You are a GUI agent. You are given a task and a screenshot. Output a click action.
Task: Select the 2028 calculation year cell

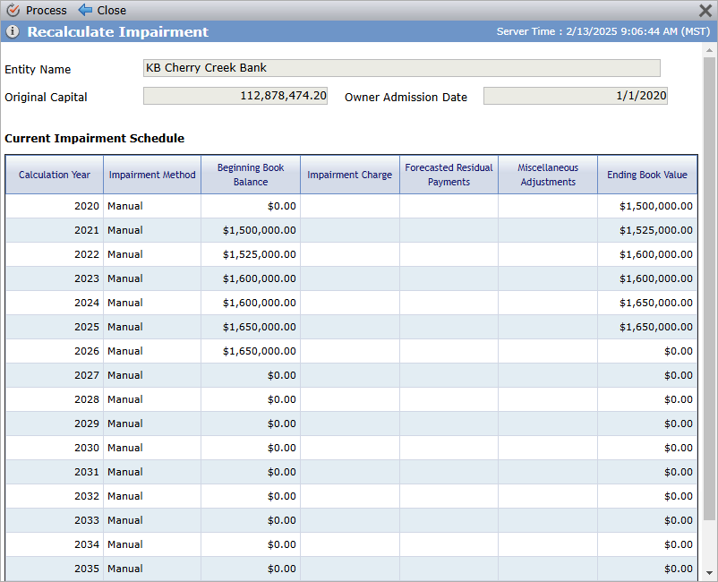coord(55,399)
